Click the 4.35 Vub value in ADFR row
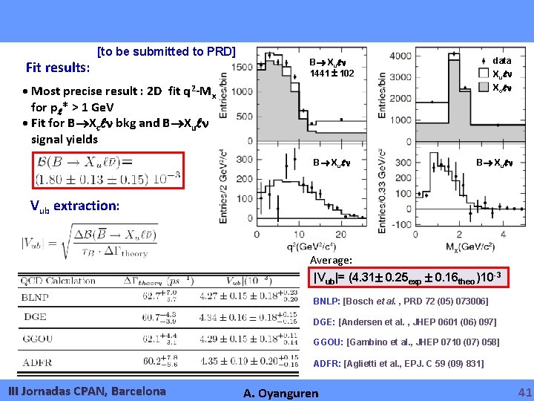This screenshot has width=534, height=401. point(249,361)
